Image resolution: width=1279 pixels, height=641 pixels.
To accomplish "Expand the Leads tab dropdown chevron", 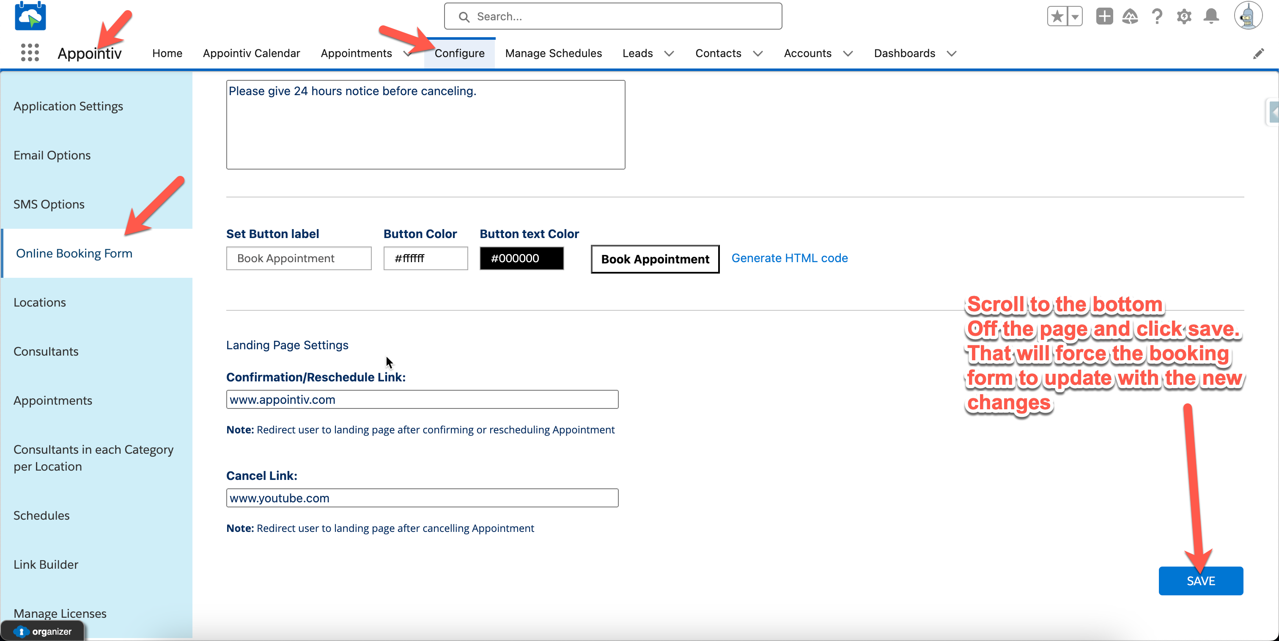I will coord(669,54).
